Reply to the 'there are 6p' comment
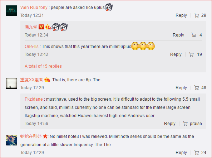This screenshot has width=212, height=158. pyautogui.click(x=181, y=88)
